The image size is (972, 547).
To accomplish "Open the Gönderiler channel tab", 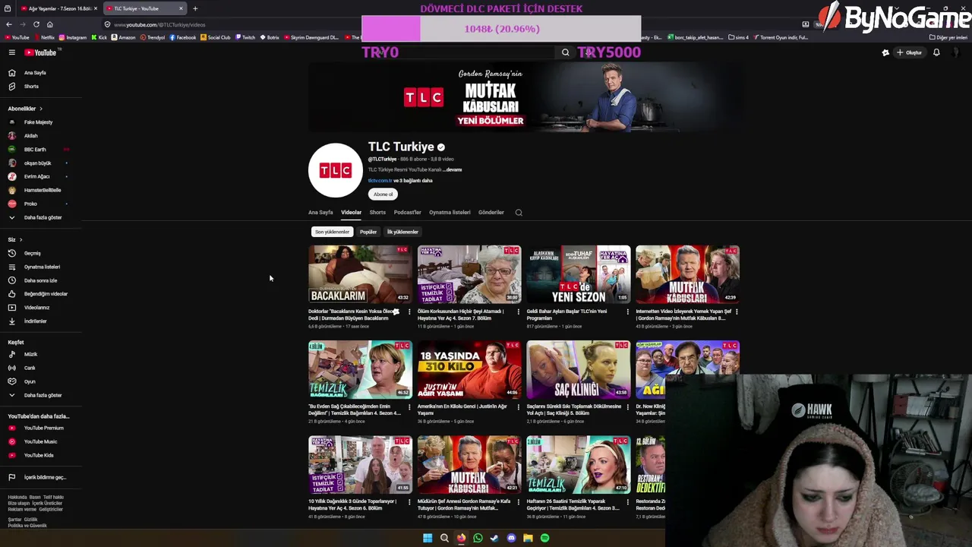I will coord(491,213).
